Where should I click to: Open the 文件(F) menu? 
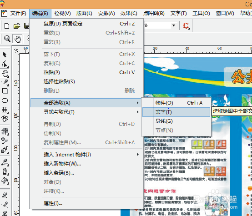click(18, 13)
